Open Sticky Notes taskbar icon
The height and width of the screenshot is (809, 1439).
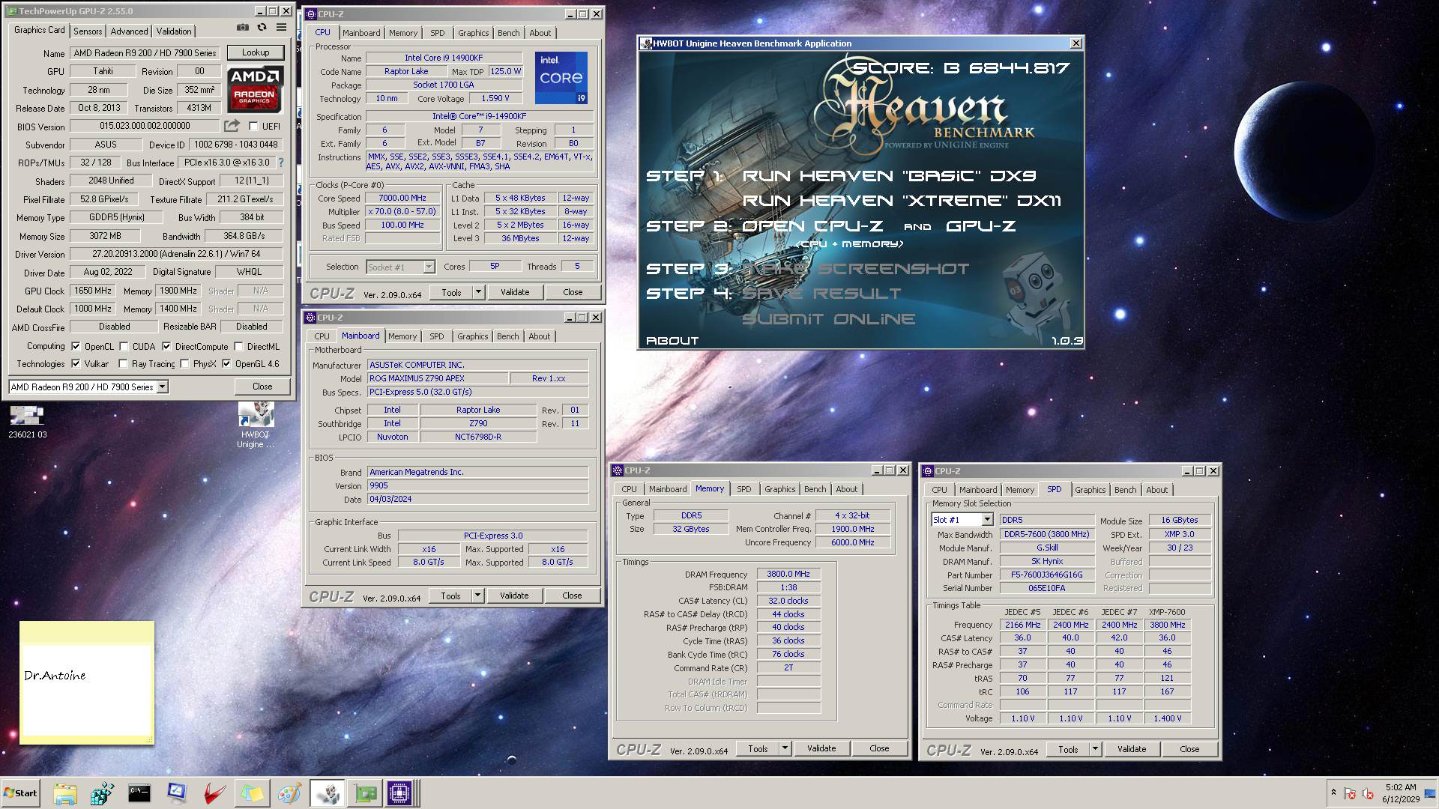point(252,793)
